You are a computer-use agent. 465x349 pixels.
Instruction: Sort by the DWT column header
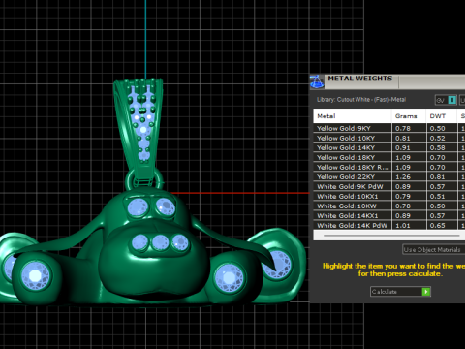(441, 116)
